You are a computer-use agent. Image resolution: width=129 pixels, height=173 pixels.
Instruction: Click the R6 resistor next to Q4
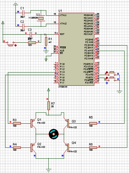[93, 147]
